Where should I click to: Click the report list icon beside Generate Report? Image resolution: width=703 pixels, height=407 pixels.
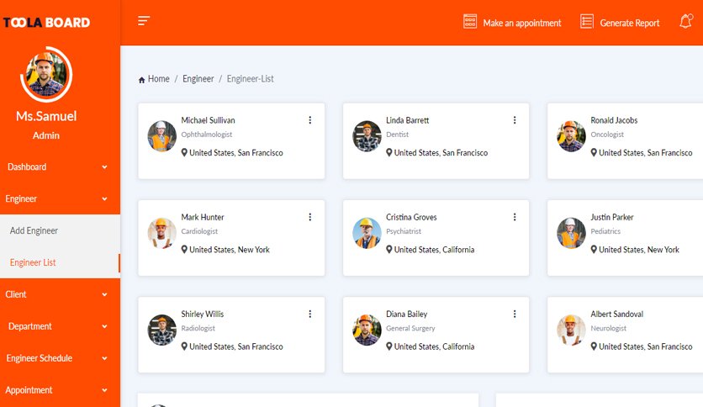click(x=586, y=22)
